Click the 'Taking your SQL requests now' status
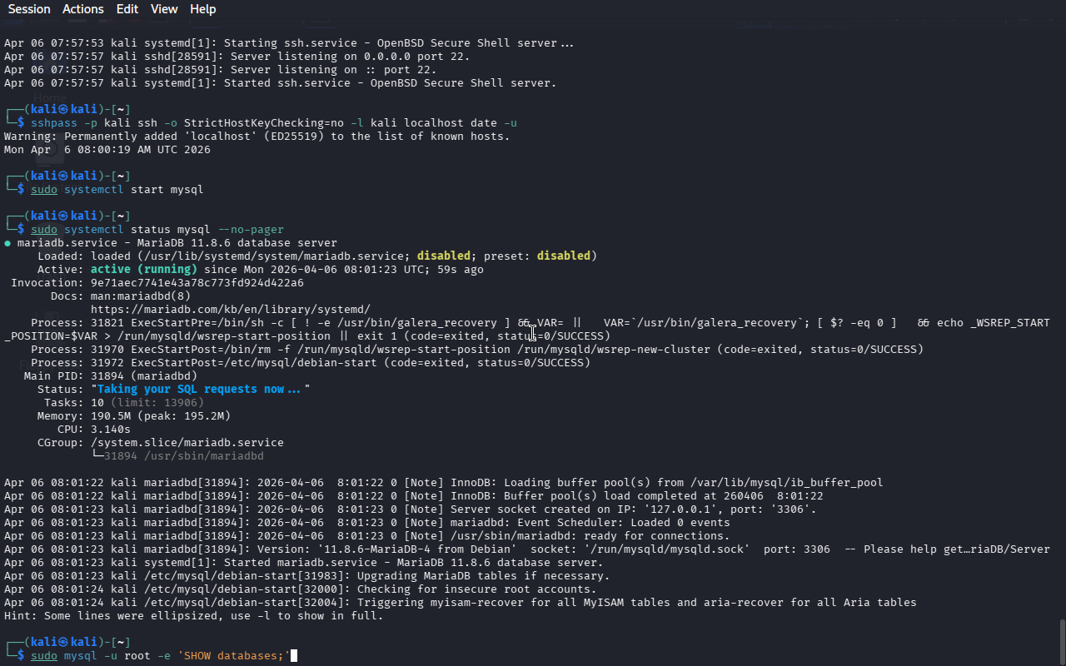Screen dimensions: 1066x666 point(199,389)
